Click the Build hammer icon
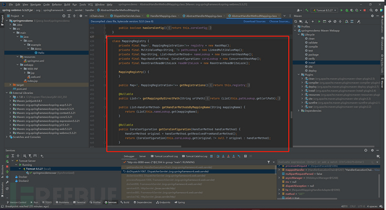The image size is (386, 210). click(x=307, y=10)
